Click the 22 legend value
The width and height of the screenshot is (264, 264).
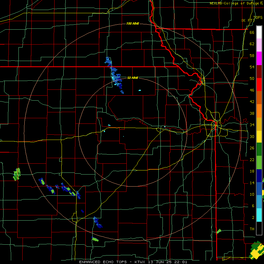[x=252, y=160]
